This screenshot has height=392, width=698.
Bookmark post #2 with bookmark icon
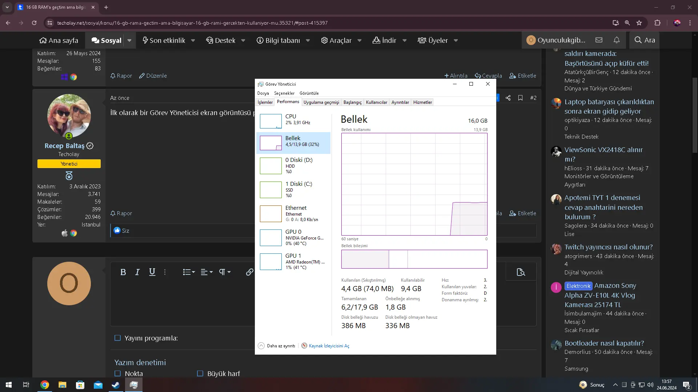coord(520,98)
